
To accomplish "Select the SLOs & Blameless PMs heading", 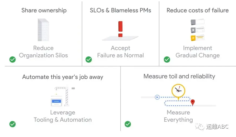I will 120,10.
